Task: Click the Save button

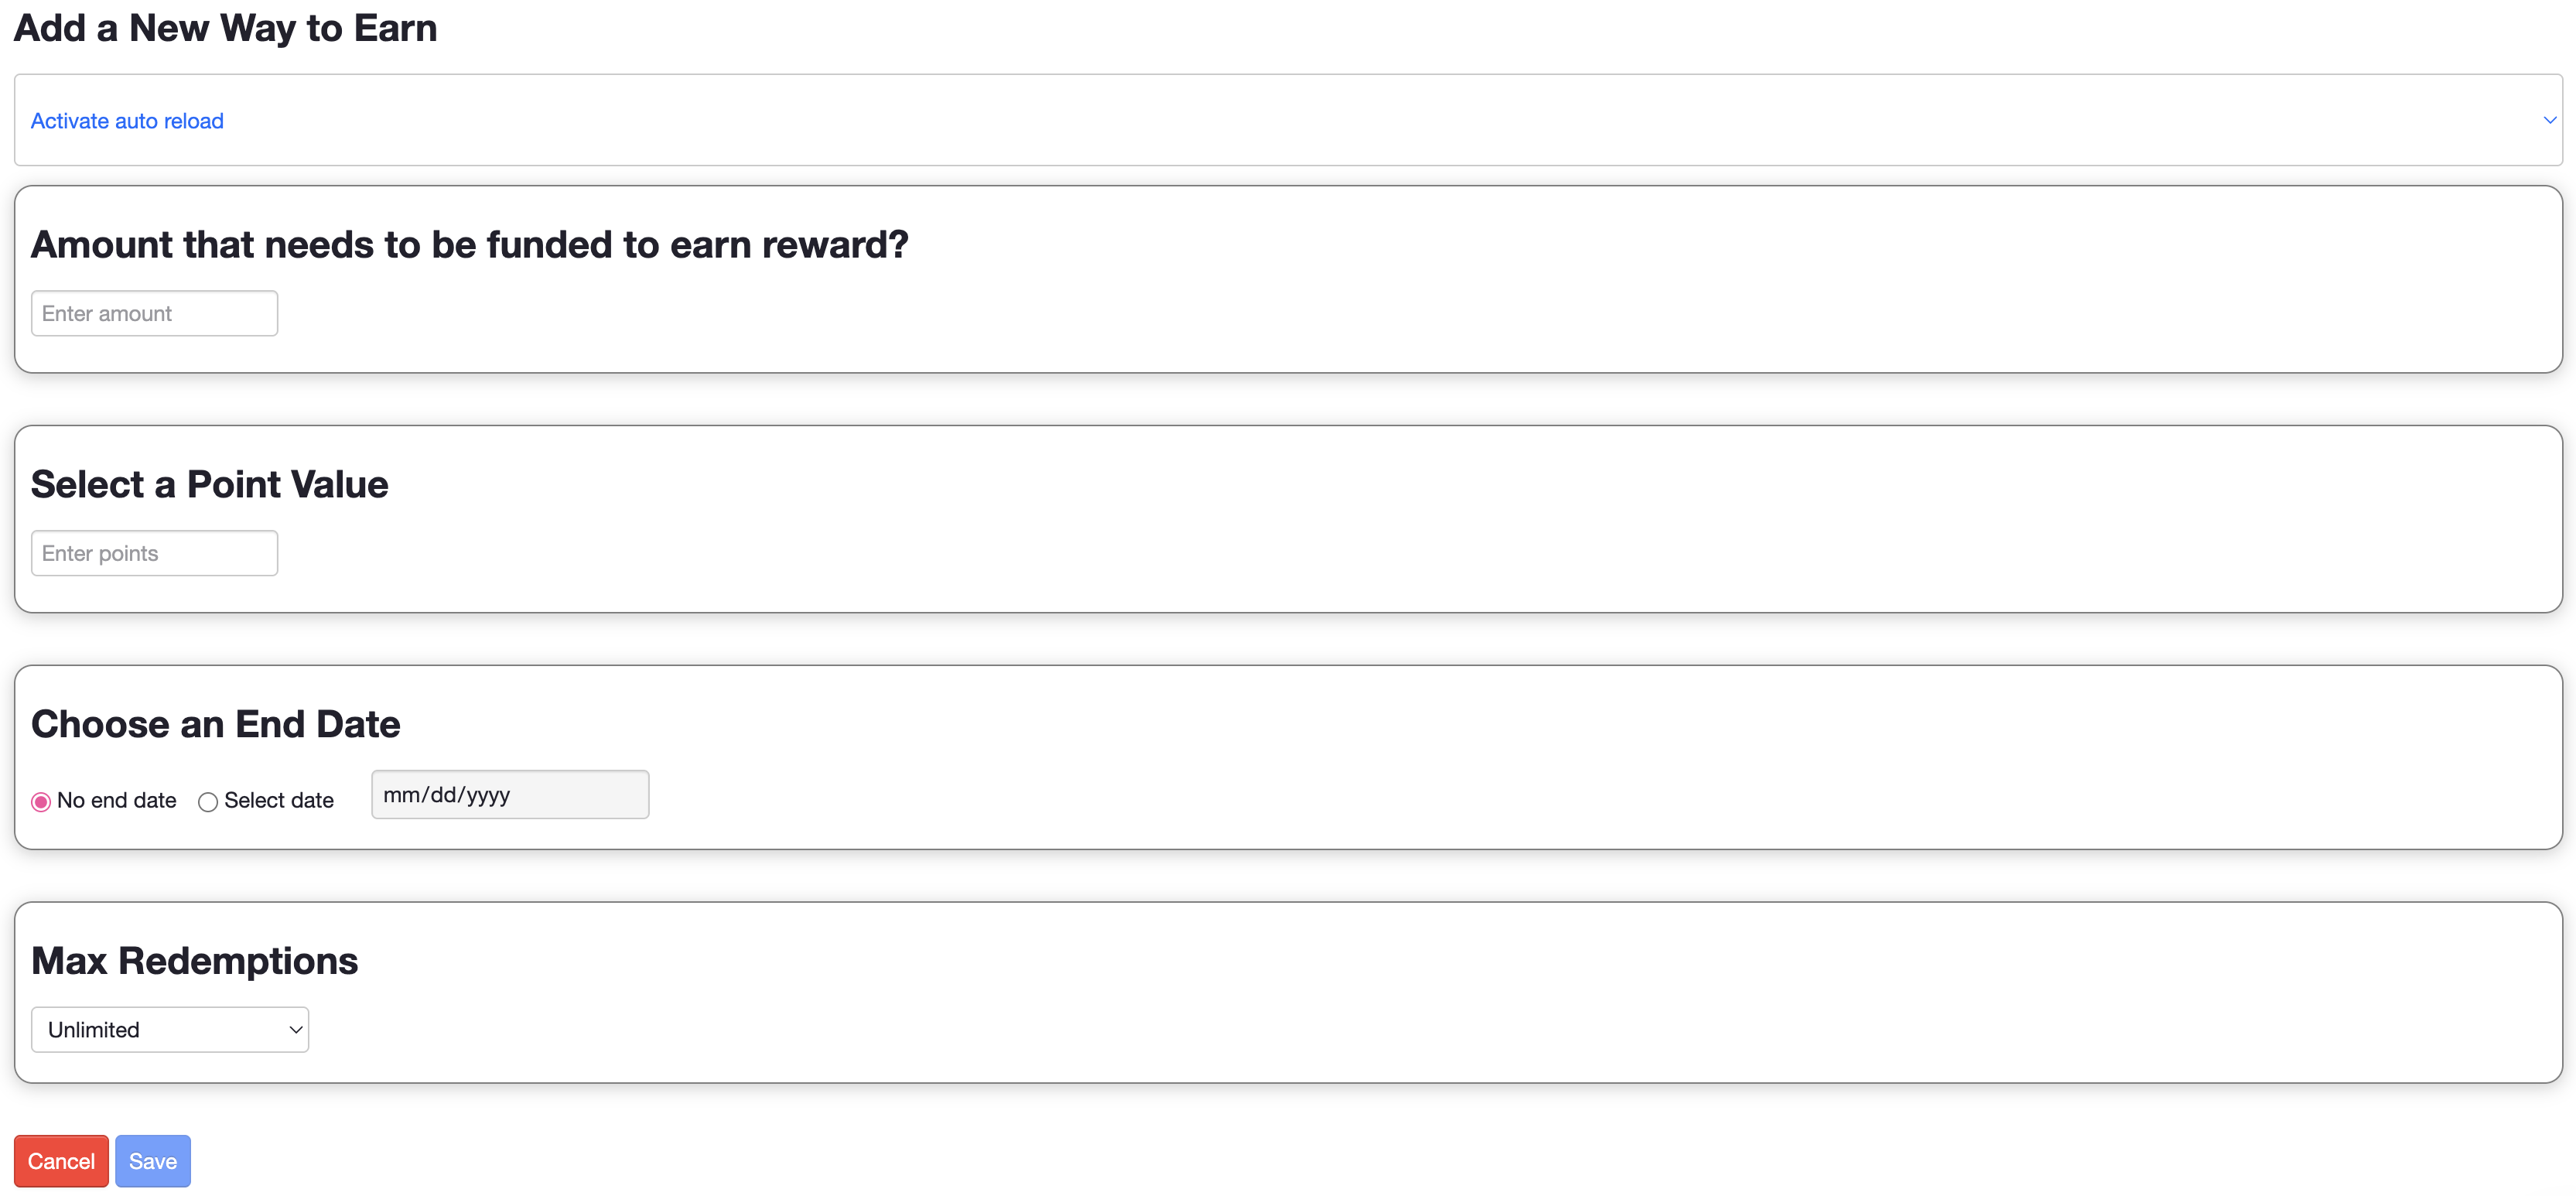Action: point(152,1161)
